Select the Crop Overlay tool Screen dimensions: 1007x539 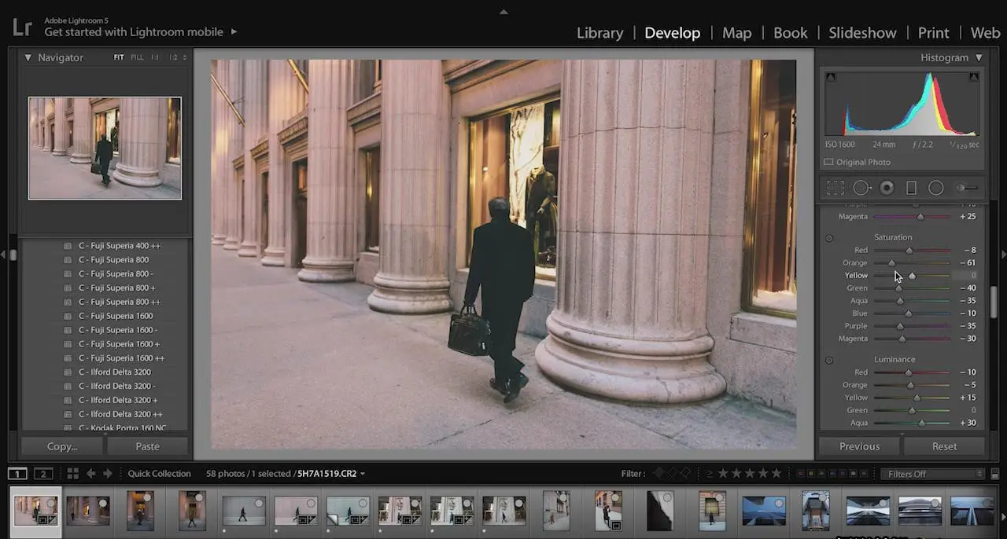[835, 188]
